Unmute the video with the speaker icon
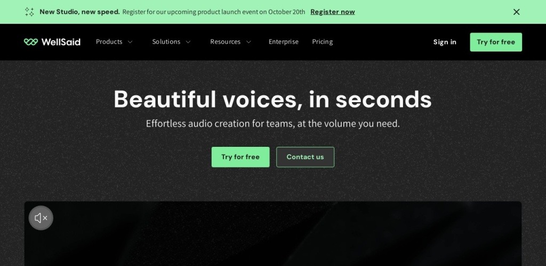The height and width of the screenshot is (266, 546). [41, 218]
